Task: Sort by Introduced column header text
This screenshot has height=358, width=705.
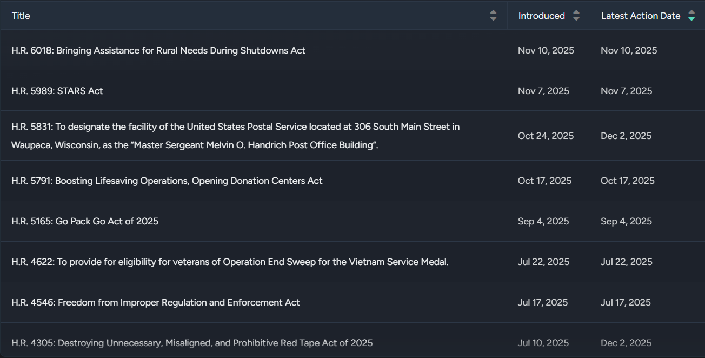Action: click(541, 16)
